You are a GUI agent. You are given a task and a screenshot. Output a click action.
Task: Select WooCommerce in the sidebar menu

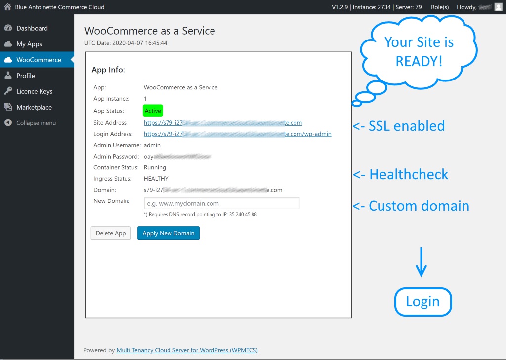(37, 60)
